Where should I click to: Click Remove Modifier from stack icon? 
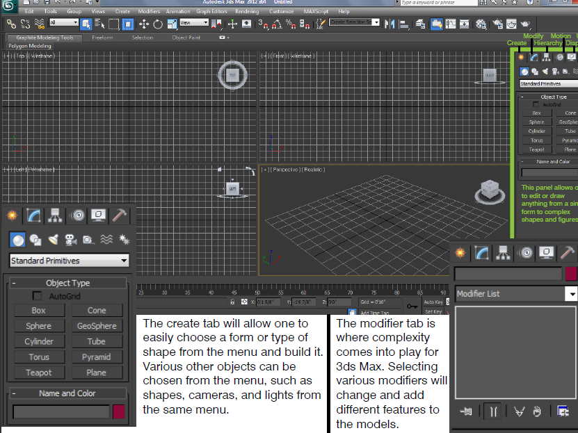537,411
